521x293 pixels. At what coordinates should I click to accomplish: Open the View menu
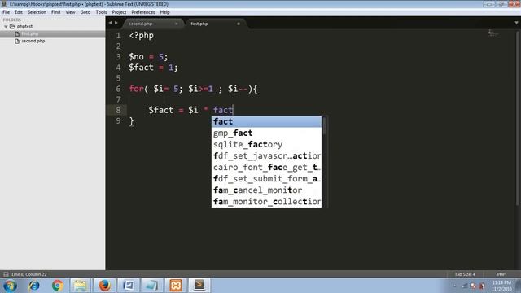(70, 12)
